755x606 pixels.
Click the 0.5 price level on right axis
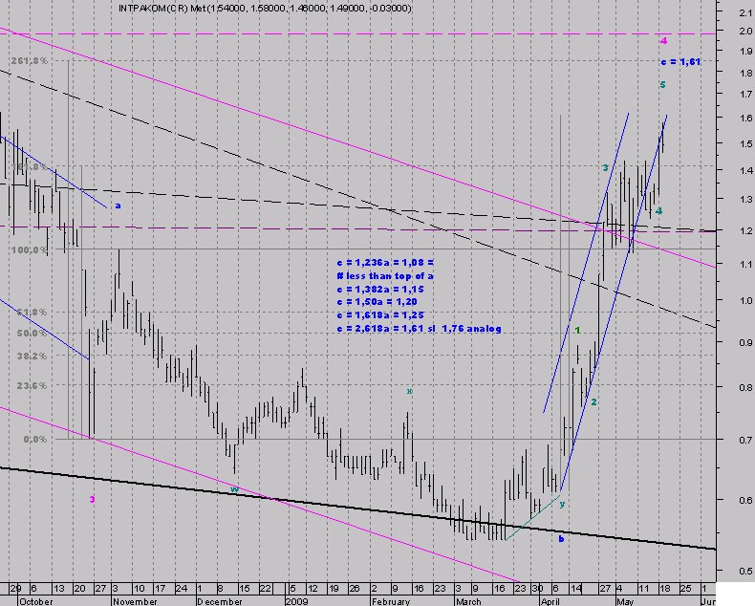(735, 572)
